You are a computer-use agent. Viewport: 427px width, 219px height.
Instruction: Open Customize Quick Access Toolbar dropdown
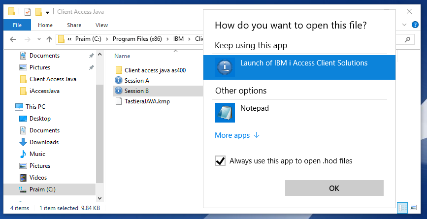click(x=47, y=12)
